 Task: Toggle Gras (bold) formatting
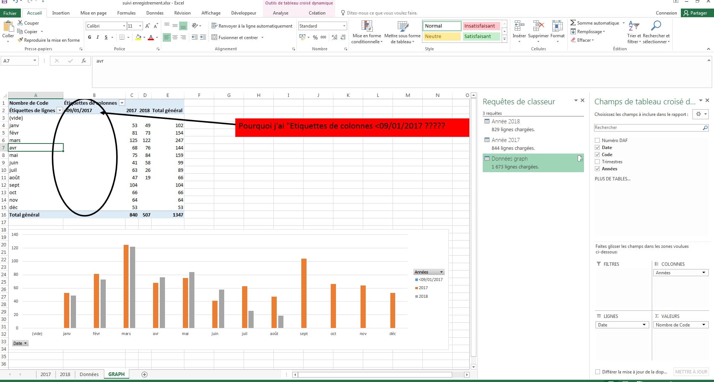89,37
